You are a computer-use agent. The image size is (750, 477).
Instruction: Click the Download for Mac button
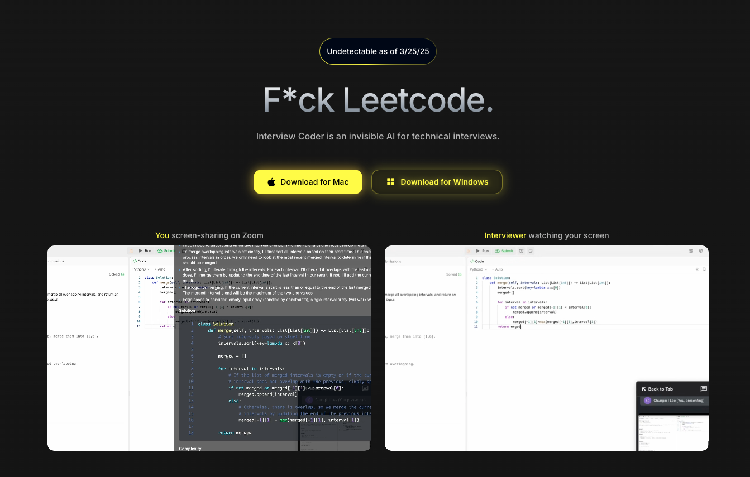[x=308, y=182]
